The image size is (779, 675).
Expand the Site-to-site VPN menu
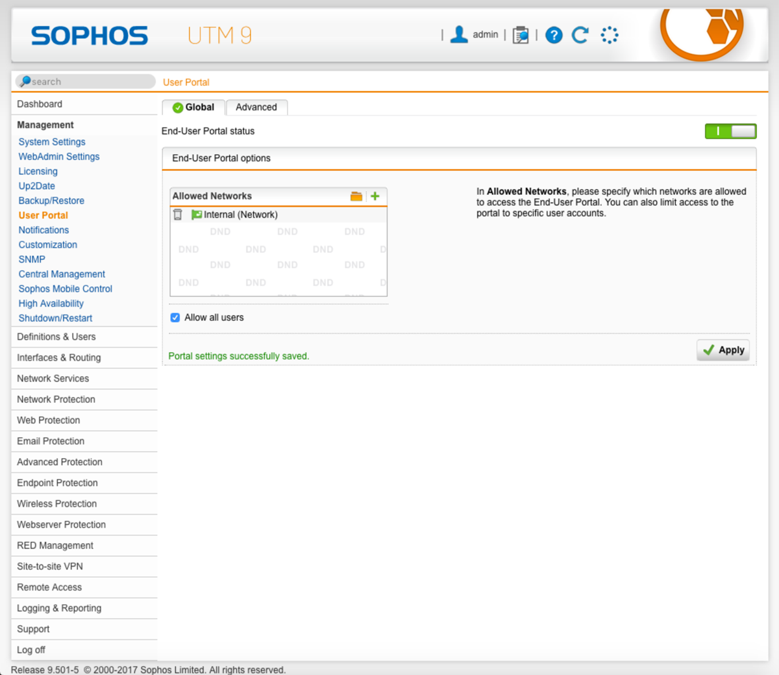pos(84,566)
